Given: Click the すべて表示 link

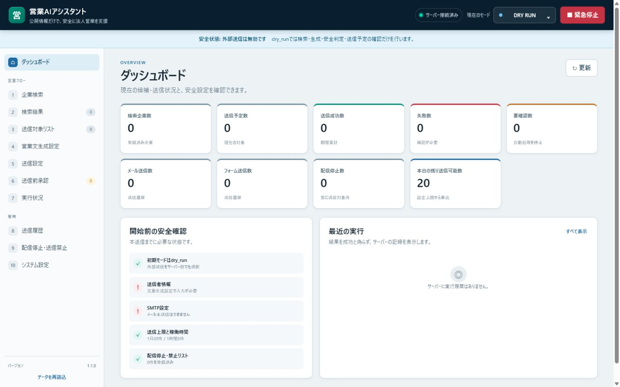Looking at the screenshot, I should pos(576,232).
